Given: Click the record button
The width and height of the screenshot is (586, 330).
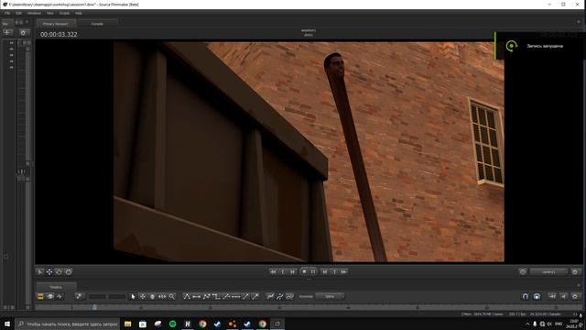Looking at the screenshot, I should point(304,271).
